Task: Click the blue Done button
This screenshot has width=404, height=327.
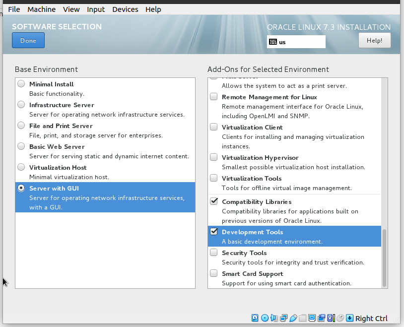Action: [28, 40]
